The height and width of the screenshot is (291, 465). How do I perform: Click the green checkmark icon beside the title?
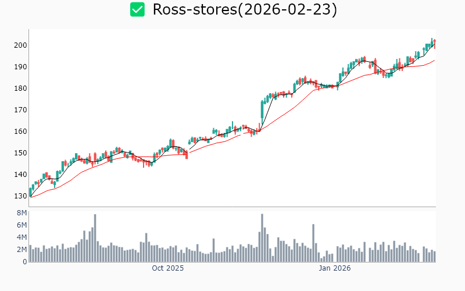[x=137, y=9]
